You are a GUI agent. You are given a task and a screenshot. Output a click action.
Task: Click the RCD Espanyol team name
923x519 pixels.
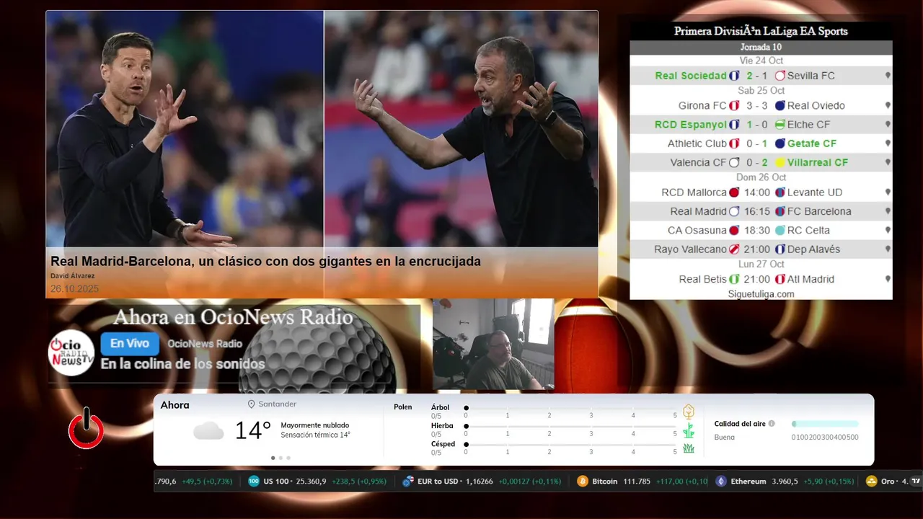tap(690, 125)
